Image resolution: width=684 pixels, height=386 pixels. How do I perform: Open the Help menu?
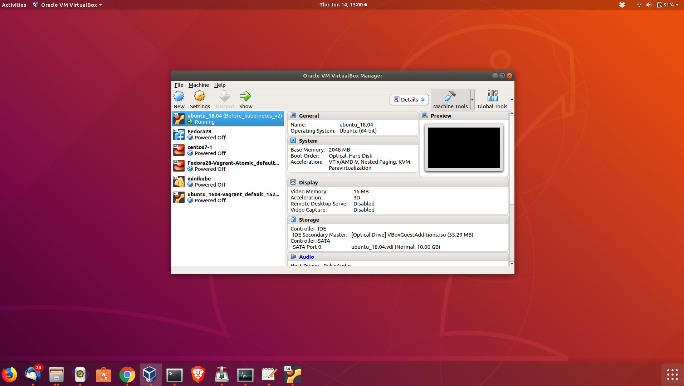pos(220,85)
